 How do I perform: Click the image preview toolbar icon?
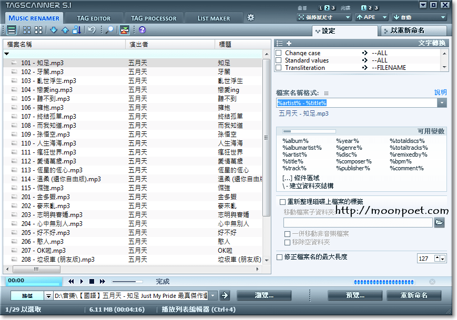[x=124, y=30]
